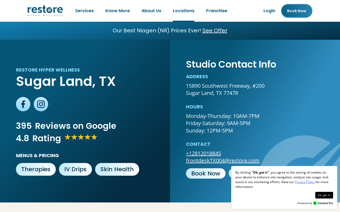Click the Consent Pro logo
This screenshot has width=340, height=212.
[323, 203]
